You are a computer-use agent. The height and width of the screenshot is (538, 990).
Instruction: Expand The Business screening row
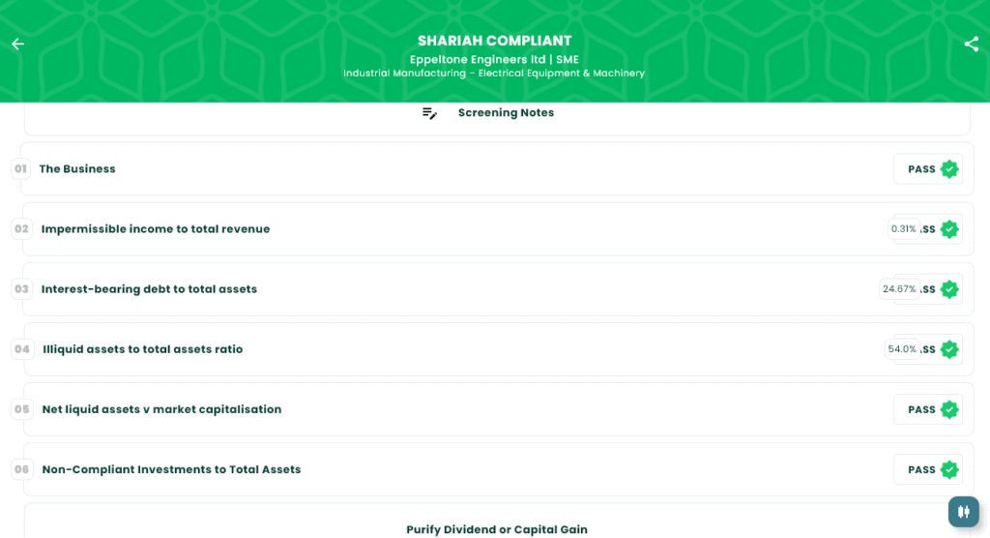point(497,168)
